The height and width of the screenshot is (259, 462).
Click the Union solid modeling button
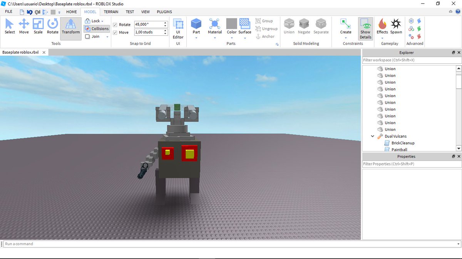(x=289, y=26)
